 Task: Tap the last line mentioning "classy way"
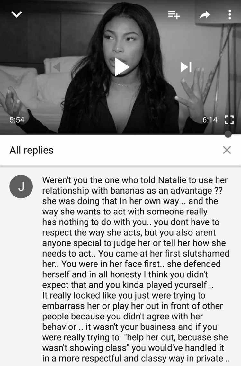click(x=136, y=358)
